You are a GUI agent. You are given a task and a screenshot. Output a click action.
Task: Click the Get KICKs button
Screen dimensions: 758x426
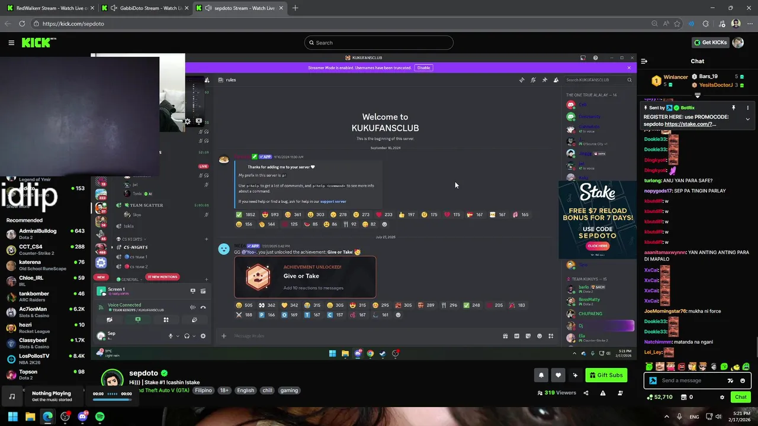coord(710,43)
